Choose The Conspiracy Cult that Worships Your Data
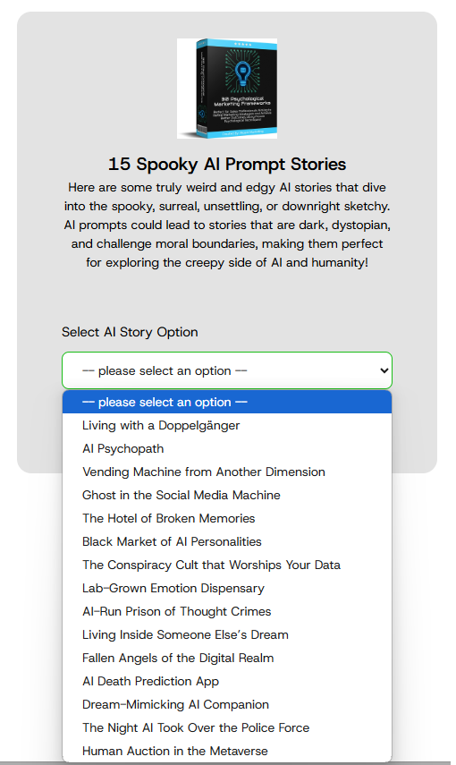The image size is (456, 765). 227,565
